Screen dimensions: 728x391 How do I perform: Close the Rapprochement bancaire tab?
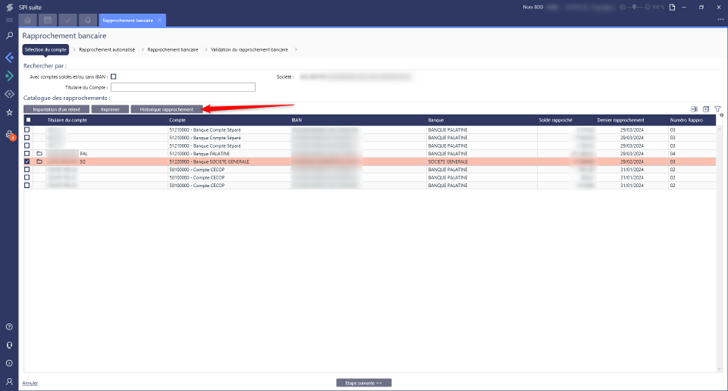point(159,21)
